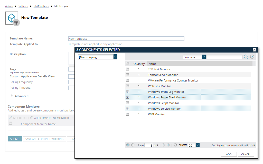Enable the TCP Port Monitor checkbox

(128, 69)
